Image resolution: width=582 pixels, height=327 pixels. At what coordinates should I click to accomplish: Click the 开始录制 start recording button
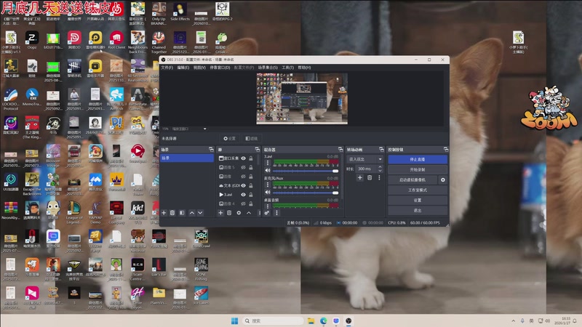click(418, 169)
